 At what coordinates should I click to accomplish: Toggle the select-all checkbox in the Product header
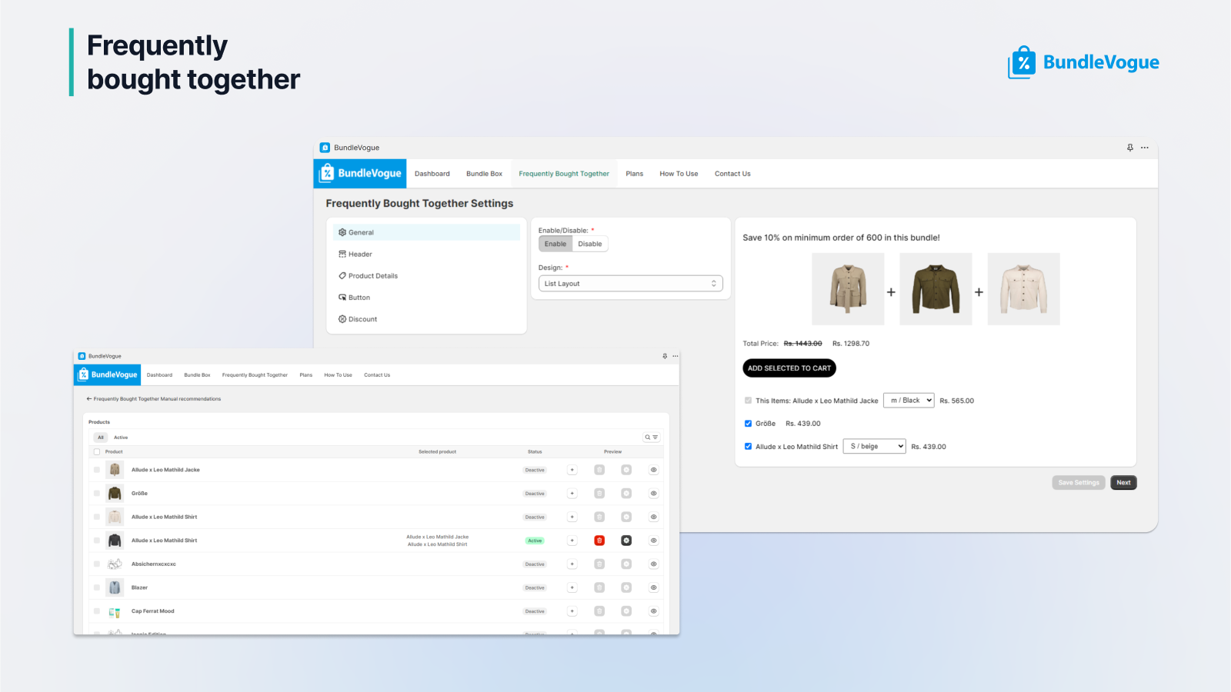[x=97, y=452]
